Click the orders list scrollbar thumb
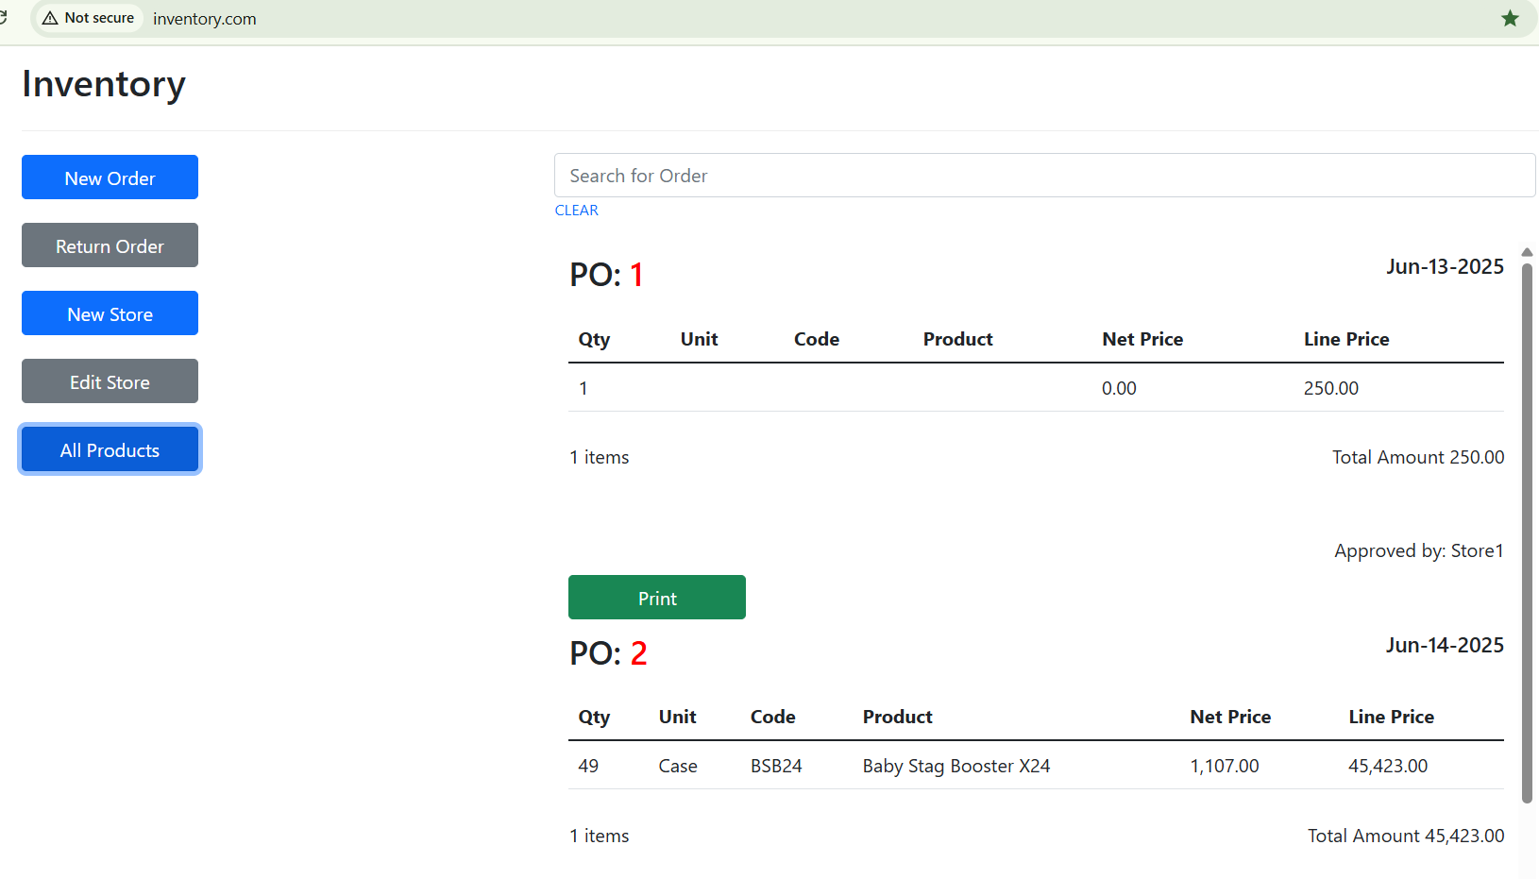The width and height of the screenshot is (1539, 879). (x=1527, y=529)
